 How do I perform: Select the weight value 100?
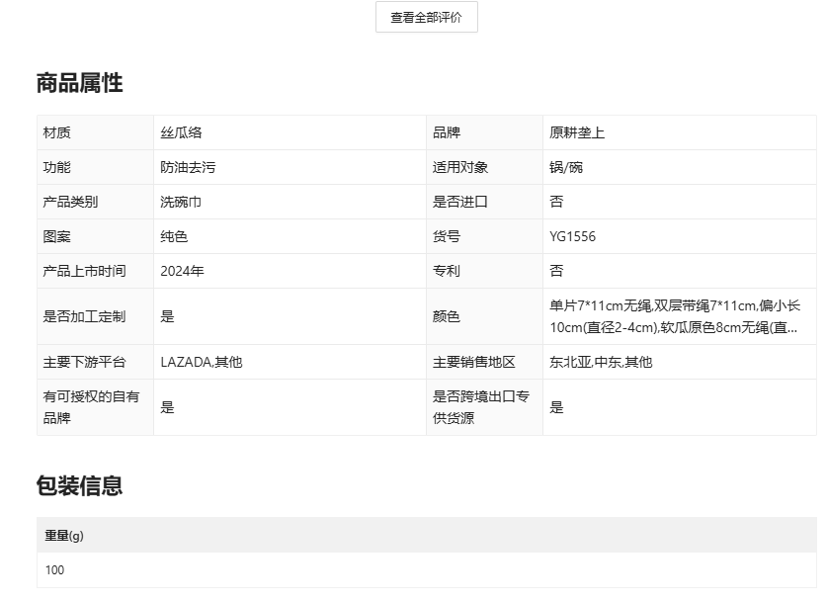54,570
